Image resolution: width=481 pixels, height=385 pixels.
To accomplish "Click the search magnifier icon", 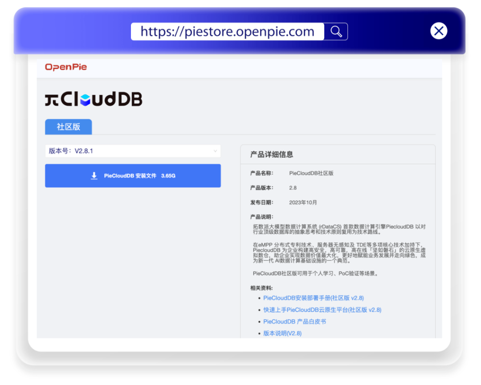I will tap(336, 32).
